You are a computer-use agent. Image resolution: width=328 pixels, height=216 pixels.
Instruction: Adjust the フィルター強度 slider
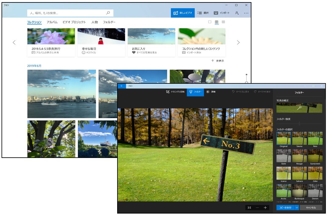click(299, 123)
